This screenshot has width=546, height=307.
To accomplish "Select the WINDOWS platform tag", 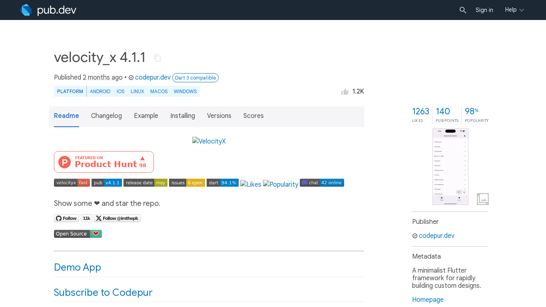I will [185, 92].
